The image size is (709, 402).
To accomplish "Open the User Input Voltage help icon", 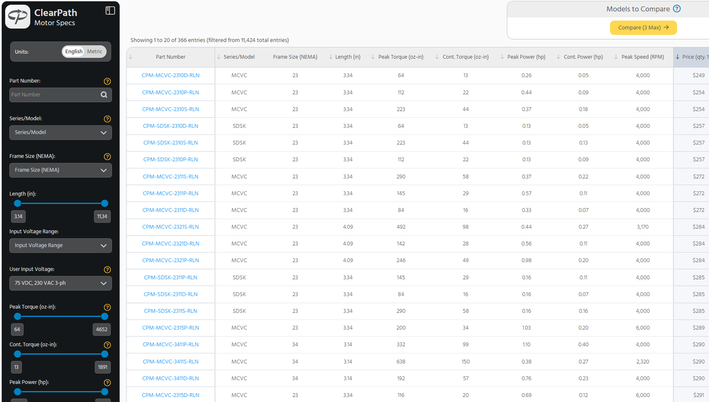I will coord(107,269).
